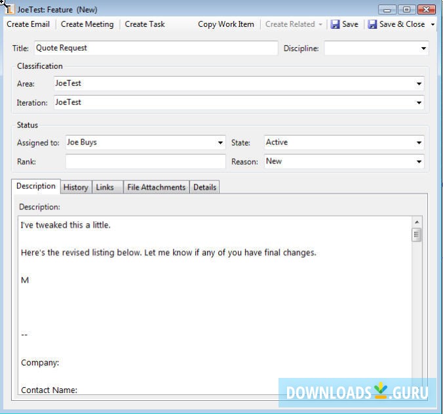
Task: Click into the Rank field
Action: (x=145, y=161)
